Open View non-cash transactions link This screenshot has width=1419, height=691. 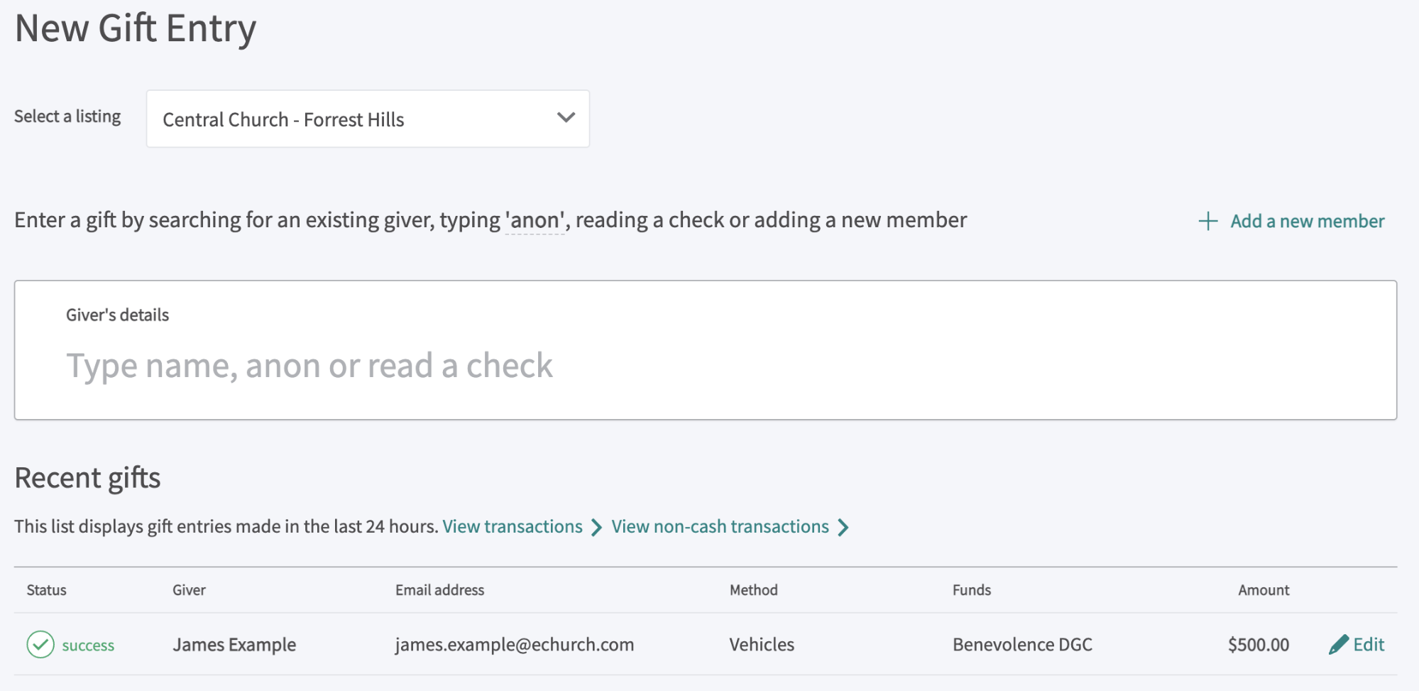click(x=720, y=526)
